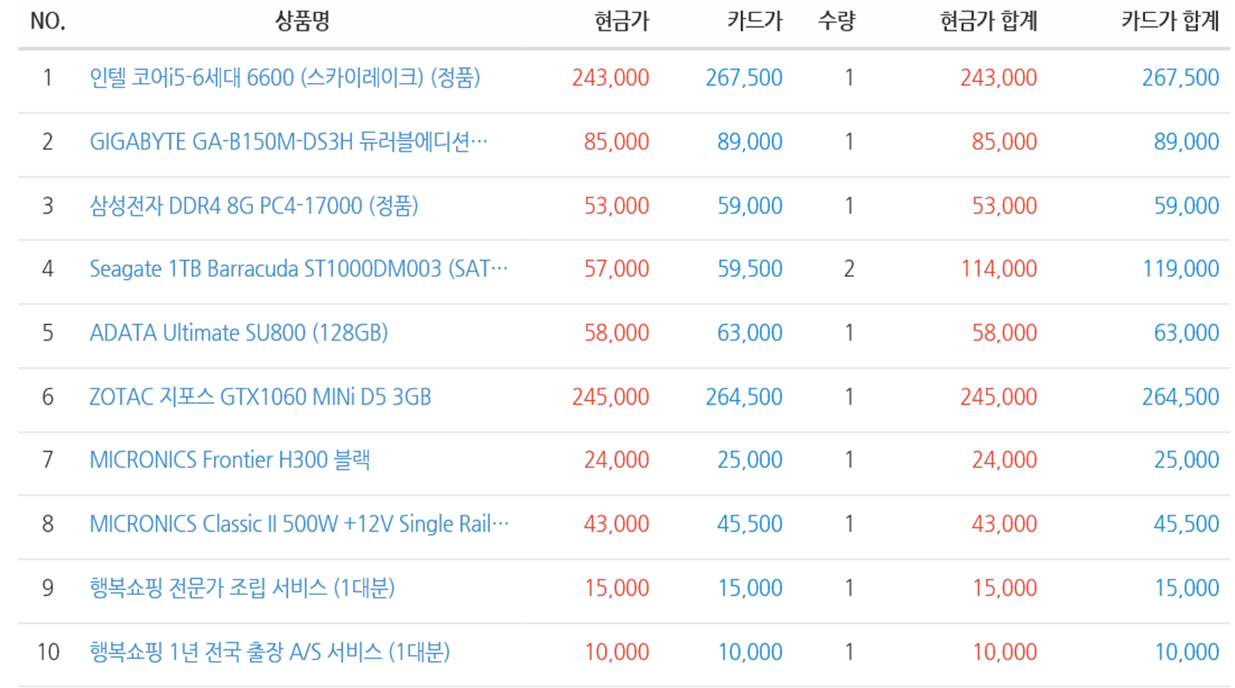The image size is (1235, 688).
Task: Select 카드가 합계 59,000 in 삼성전자 DDR4 row
Action: pos(1187,206)
